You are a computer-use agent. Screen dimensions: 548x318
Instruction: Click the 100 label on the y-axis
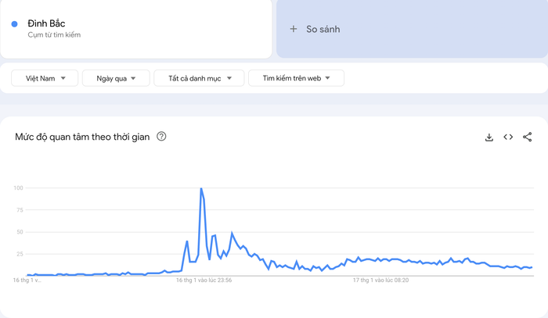click(x=18, y=188)
